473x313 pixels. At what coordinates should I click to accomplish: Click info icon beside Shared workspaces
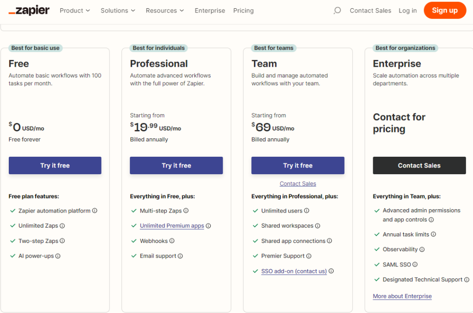318,226
